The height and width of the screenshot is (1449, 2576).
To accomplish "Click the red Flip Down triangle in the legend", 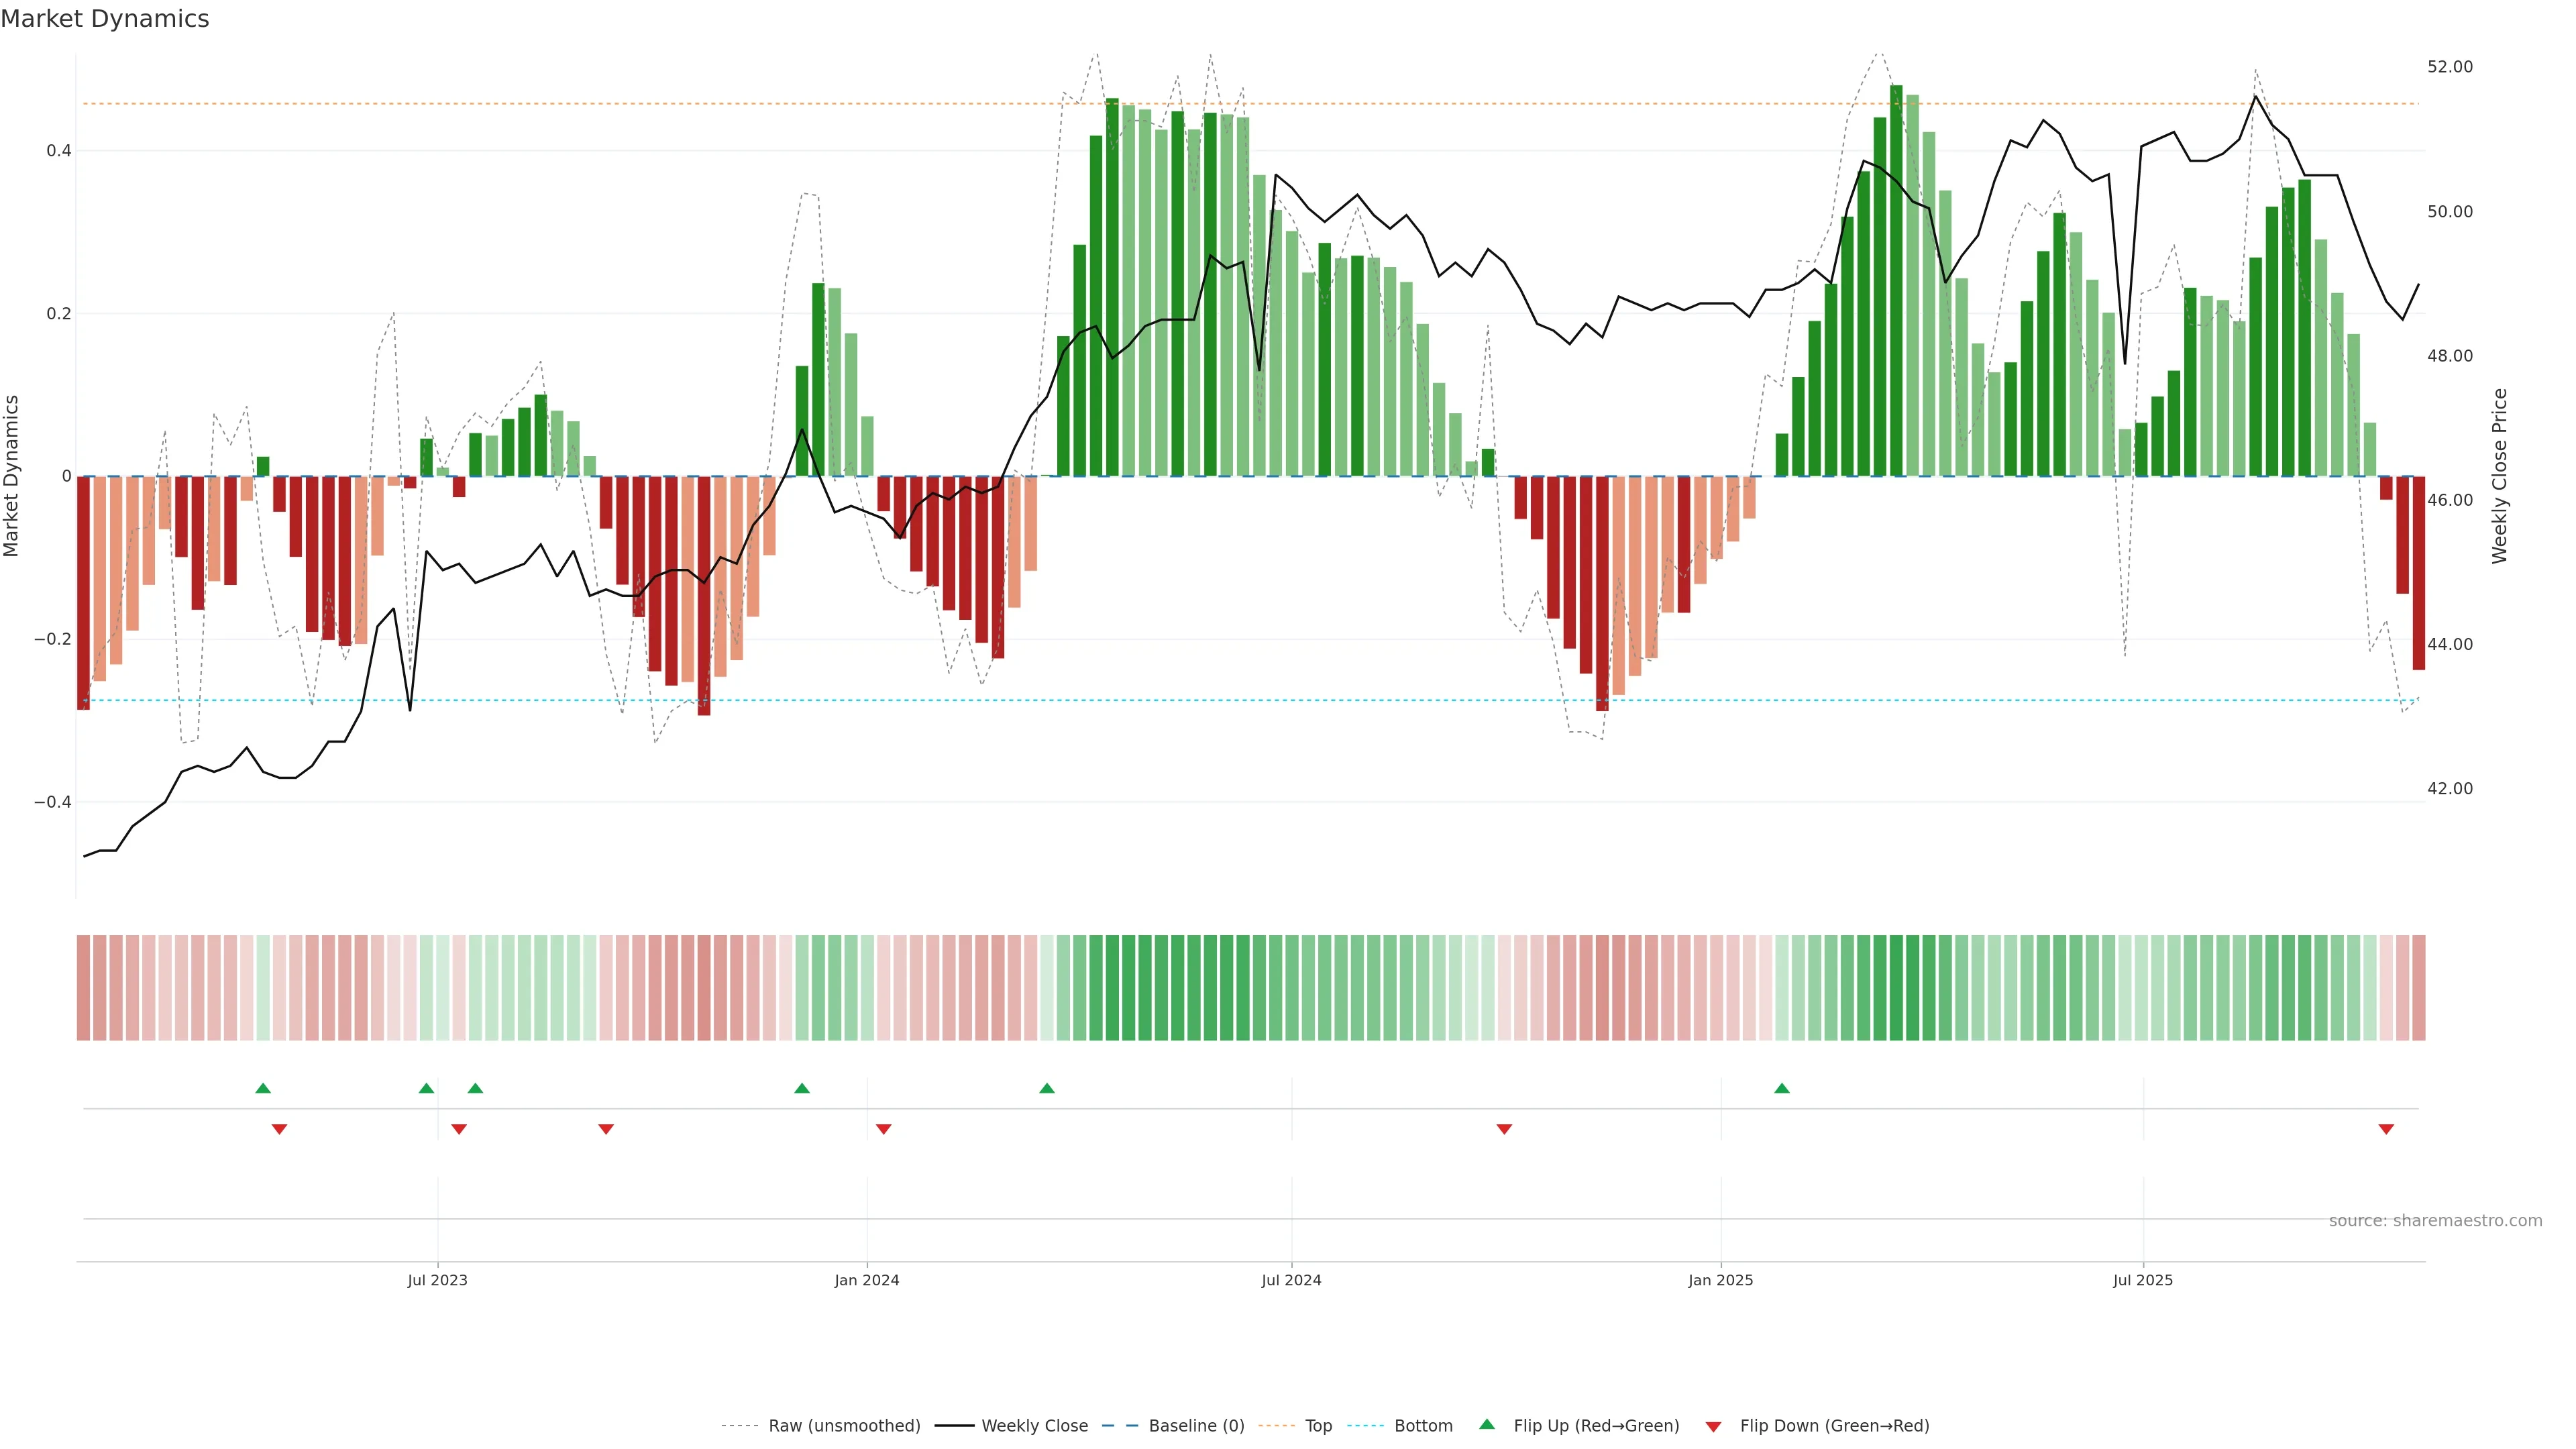I will (x=1713, y=1427).
